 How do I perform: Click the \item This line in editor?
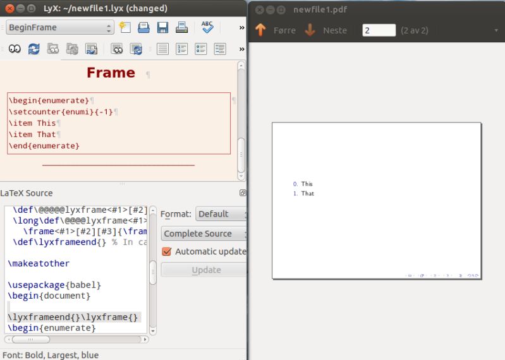click(32, 123)
